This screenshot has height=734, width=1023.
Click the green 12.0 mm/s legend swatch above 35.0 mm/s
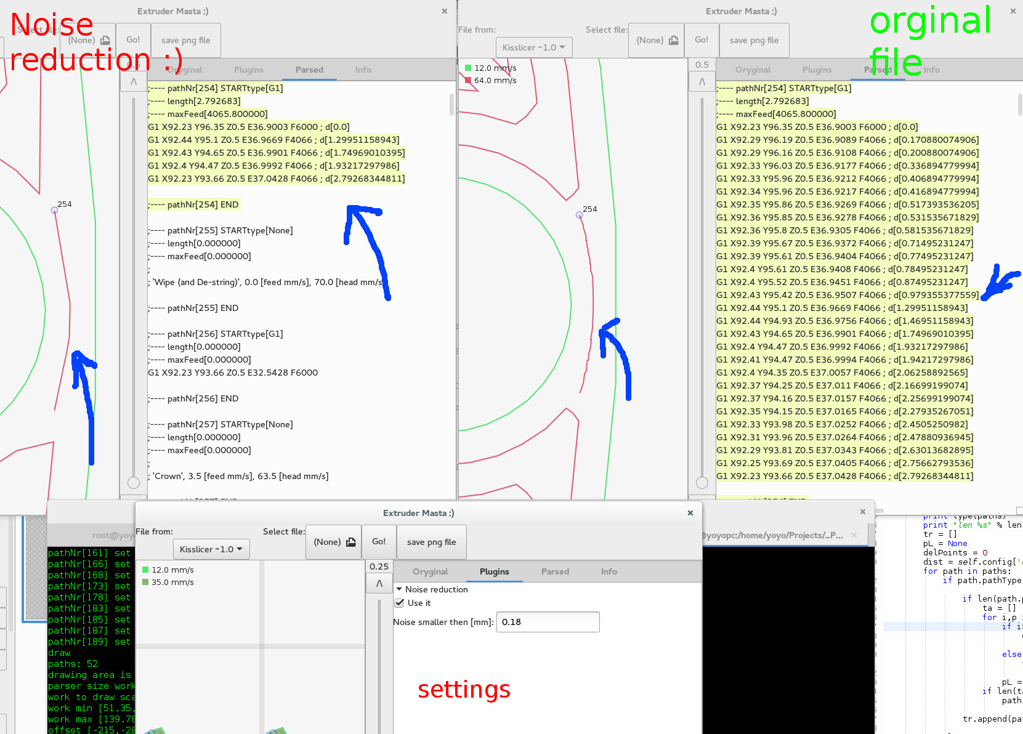pyautogui.click(x=145, y=570)
